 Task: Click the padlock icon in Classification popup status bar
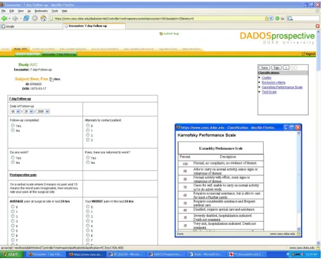(x=298, y=234)
